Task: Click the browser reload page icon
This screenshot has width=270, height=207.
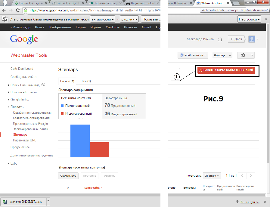Action: (x=18, y=10)
